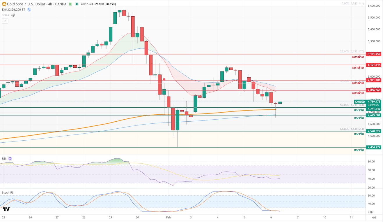This screenshot has height=222, width=383.
Task: Toggle visibility of the 3EMA indicator
Action: click(x=13, y=15)
